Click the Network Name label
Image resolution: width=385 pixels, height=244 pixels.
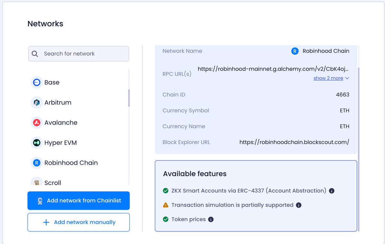tap(182, 51)
